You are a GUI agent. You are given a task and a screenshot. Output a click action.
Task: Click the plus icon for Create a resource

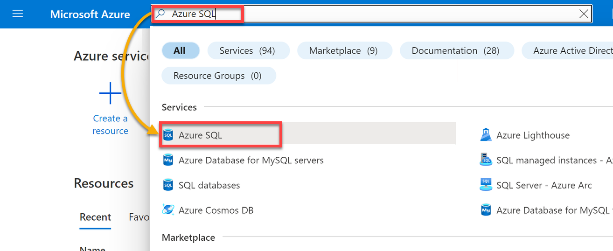point(111,93)
